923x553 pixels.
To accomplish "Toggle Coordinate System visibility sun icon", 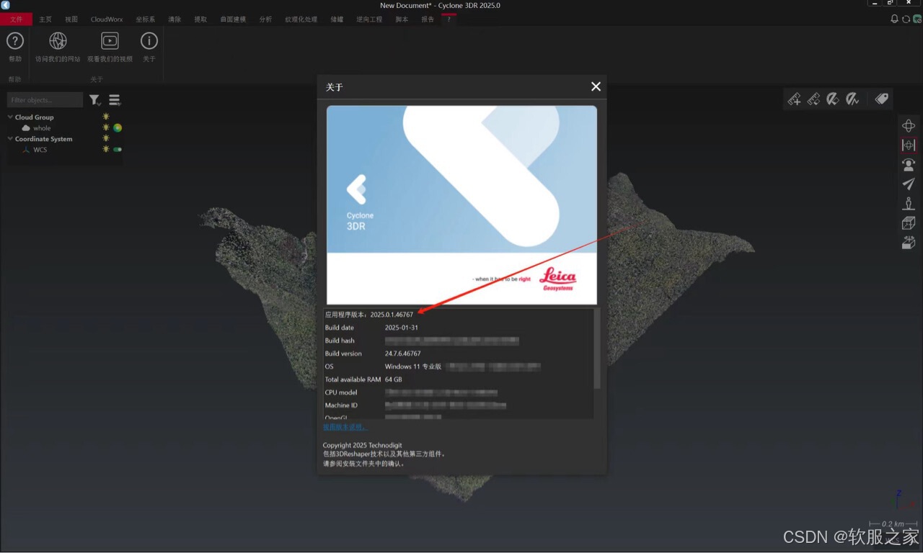I will [106, 138].
